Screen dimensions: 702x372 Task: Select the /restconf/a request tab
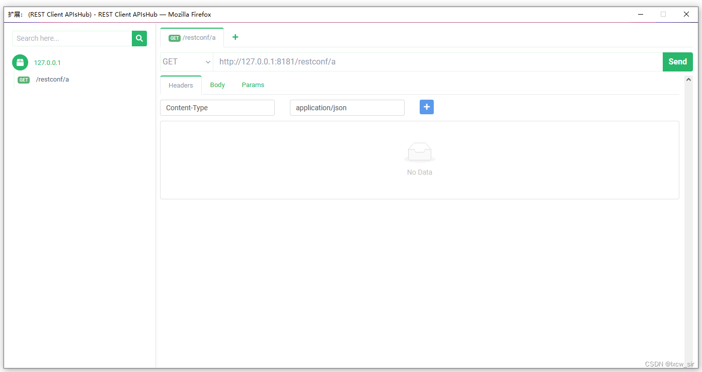192,38
